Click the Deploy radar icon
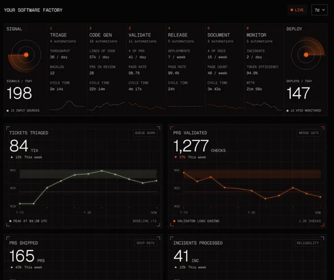 pyautogui.click(x=307, y=54)
